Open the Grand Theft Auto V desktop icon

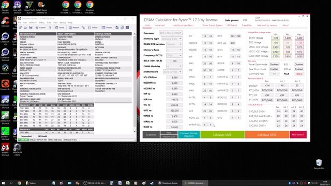29,7
